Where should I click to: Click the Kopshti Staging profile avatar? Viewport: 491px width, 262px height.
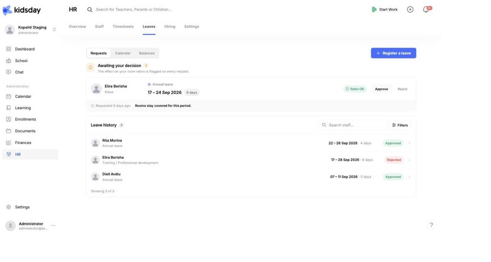click(x=10, y=30)
